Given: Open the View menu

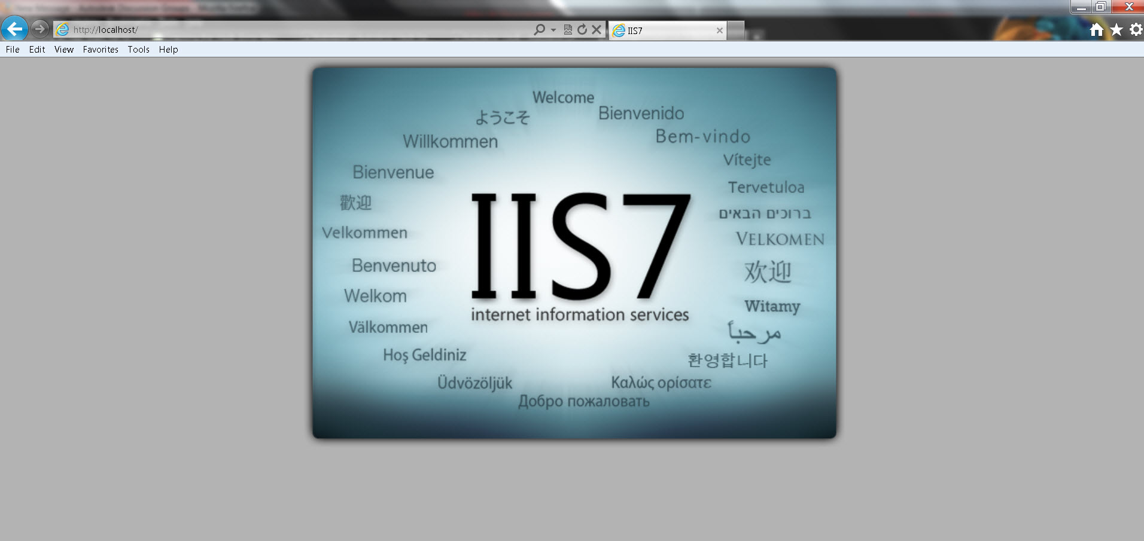Looking at the screenshot, I should click(x=64, y=50).
